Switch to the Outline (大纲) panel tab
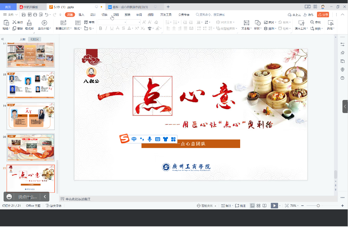This screenshot has width=348, height=227. 22,39
